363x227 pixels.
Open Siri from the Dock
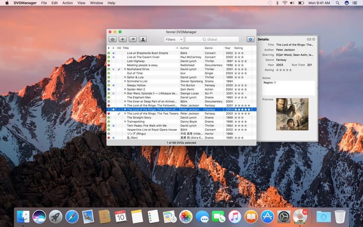point(39,217)
